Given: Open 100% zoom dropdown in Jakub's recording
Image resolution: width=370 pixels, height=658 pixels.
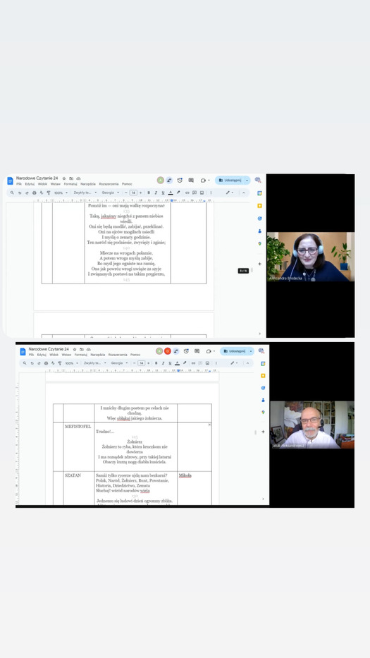Looking at the screenshot, I should point(71,363).
